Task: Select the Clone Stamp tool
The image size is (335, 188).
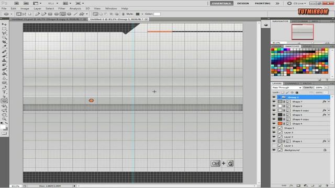Action: (x=4, y=61)
